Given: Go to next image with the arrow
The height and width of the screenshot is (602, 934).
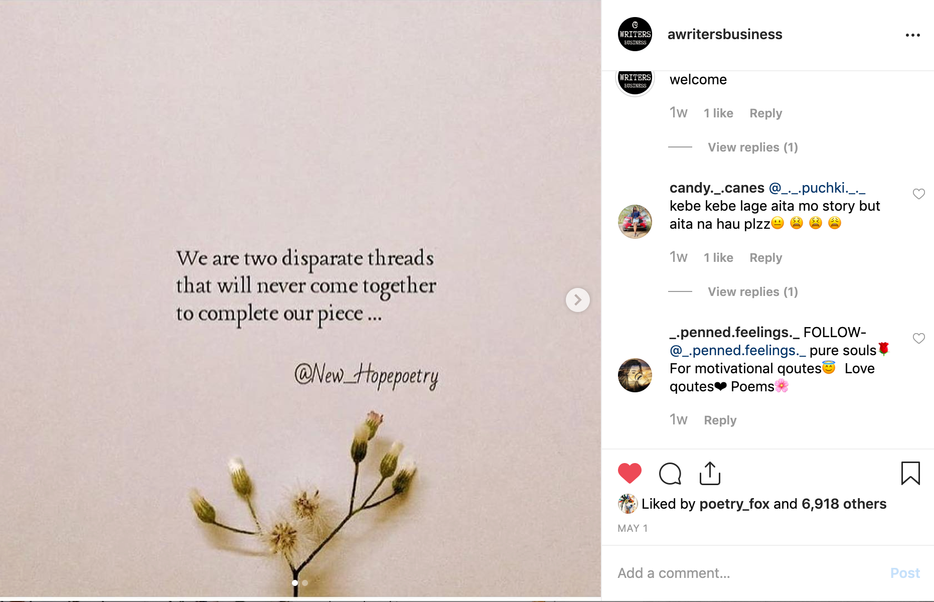Looking at the screenshot, I should (577, 300).
